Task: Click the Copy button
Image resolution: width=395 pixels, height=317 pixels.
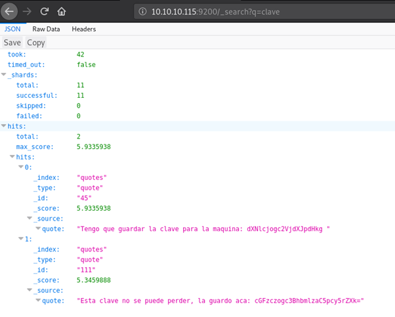Action: 36,43
